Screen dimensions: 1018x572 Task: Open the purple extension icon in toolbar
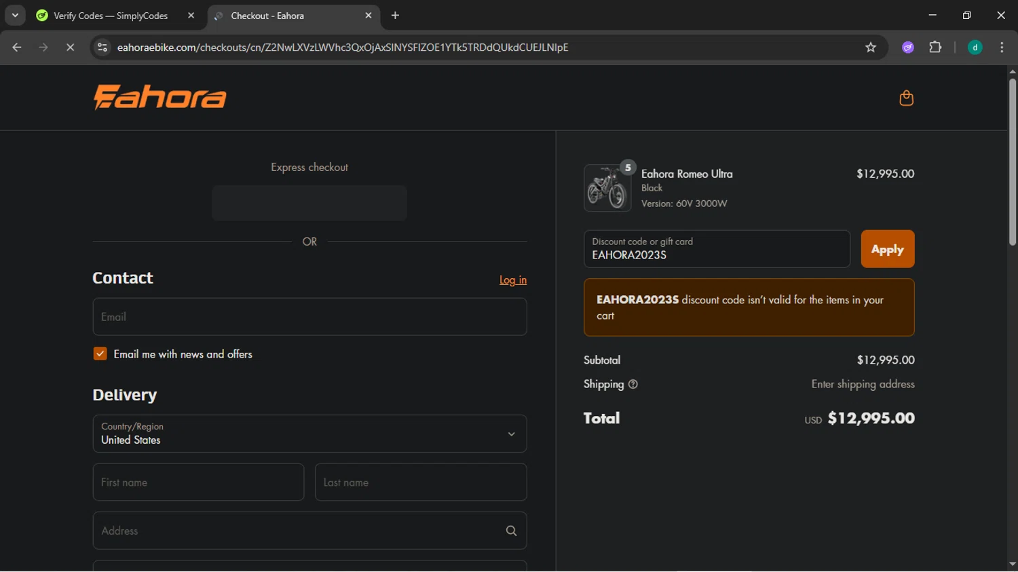coord(908,47)
